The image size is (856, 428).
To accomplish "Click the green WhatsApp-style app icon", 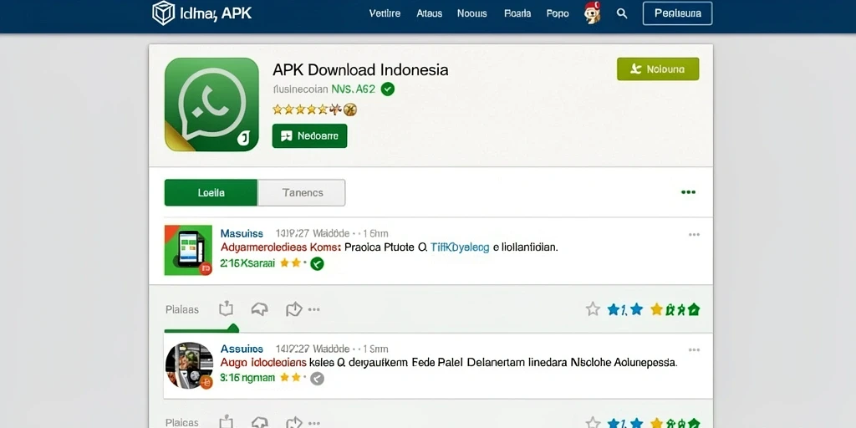I will click(211, 104).
